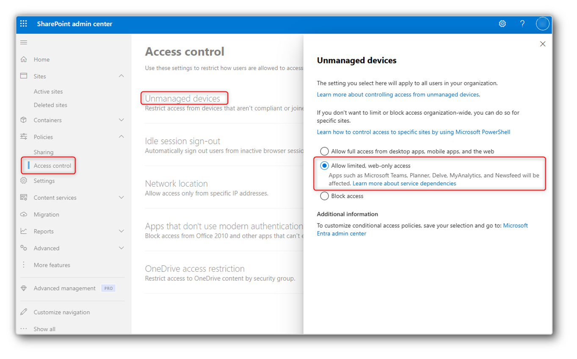Expand the Reports section chevron
Screen dimensions: 577x359
(x=121, y=231)
